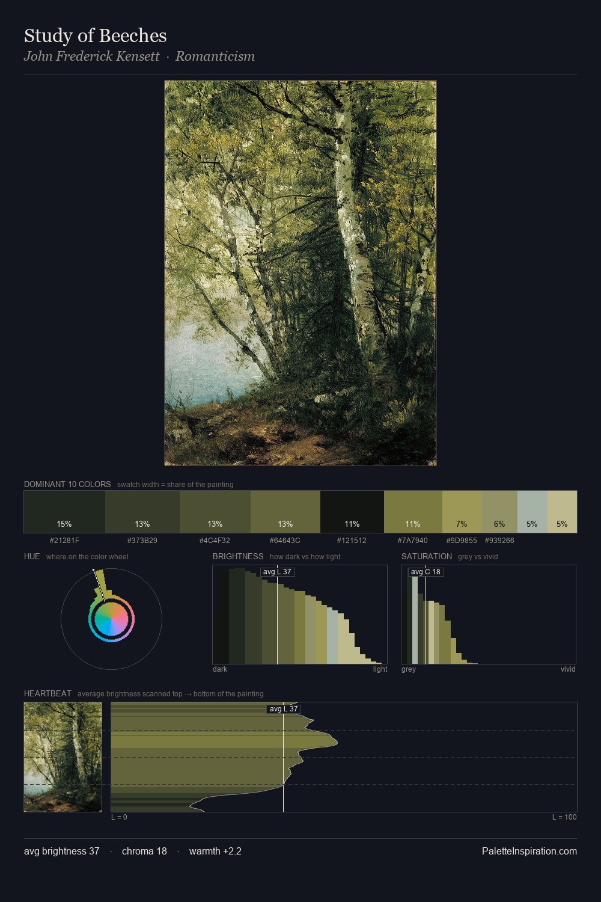Viewport: 601px width, 902px height.
Task: Click 'chroma 18' in the footer
Action: [144, 851]
